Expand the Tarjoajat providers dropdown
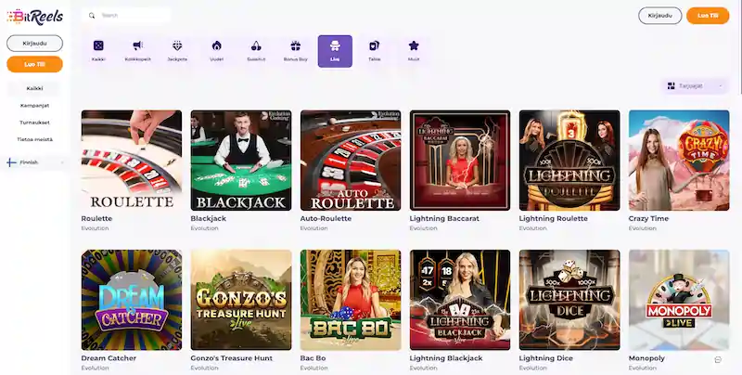This screenshot has height=375, width=742. pos(695,85)
